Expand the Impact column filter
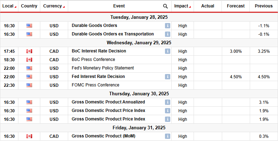The image size is (278, 141). click(x=190, y=7)
